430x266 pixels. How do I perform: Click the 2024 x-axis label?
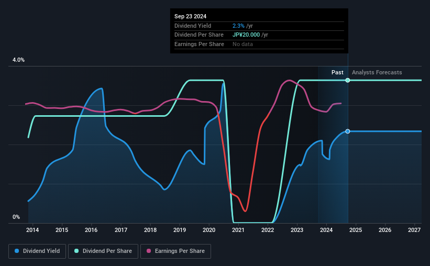click(326, 230)
